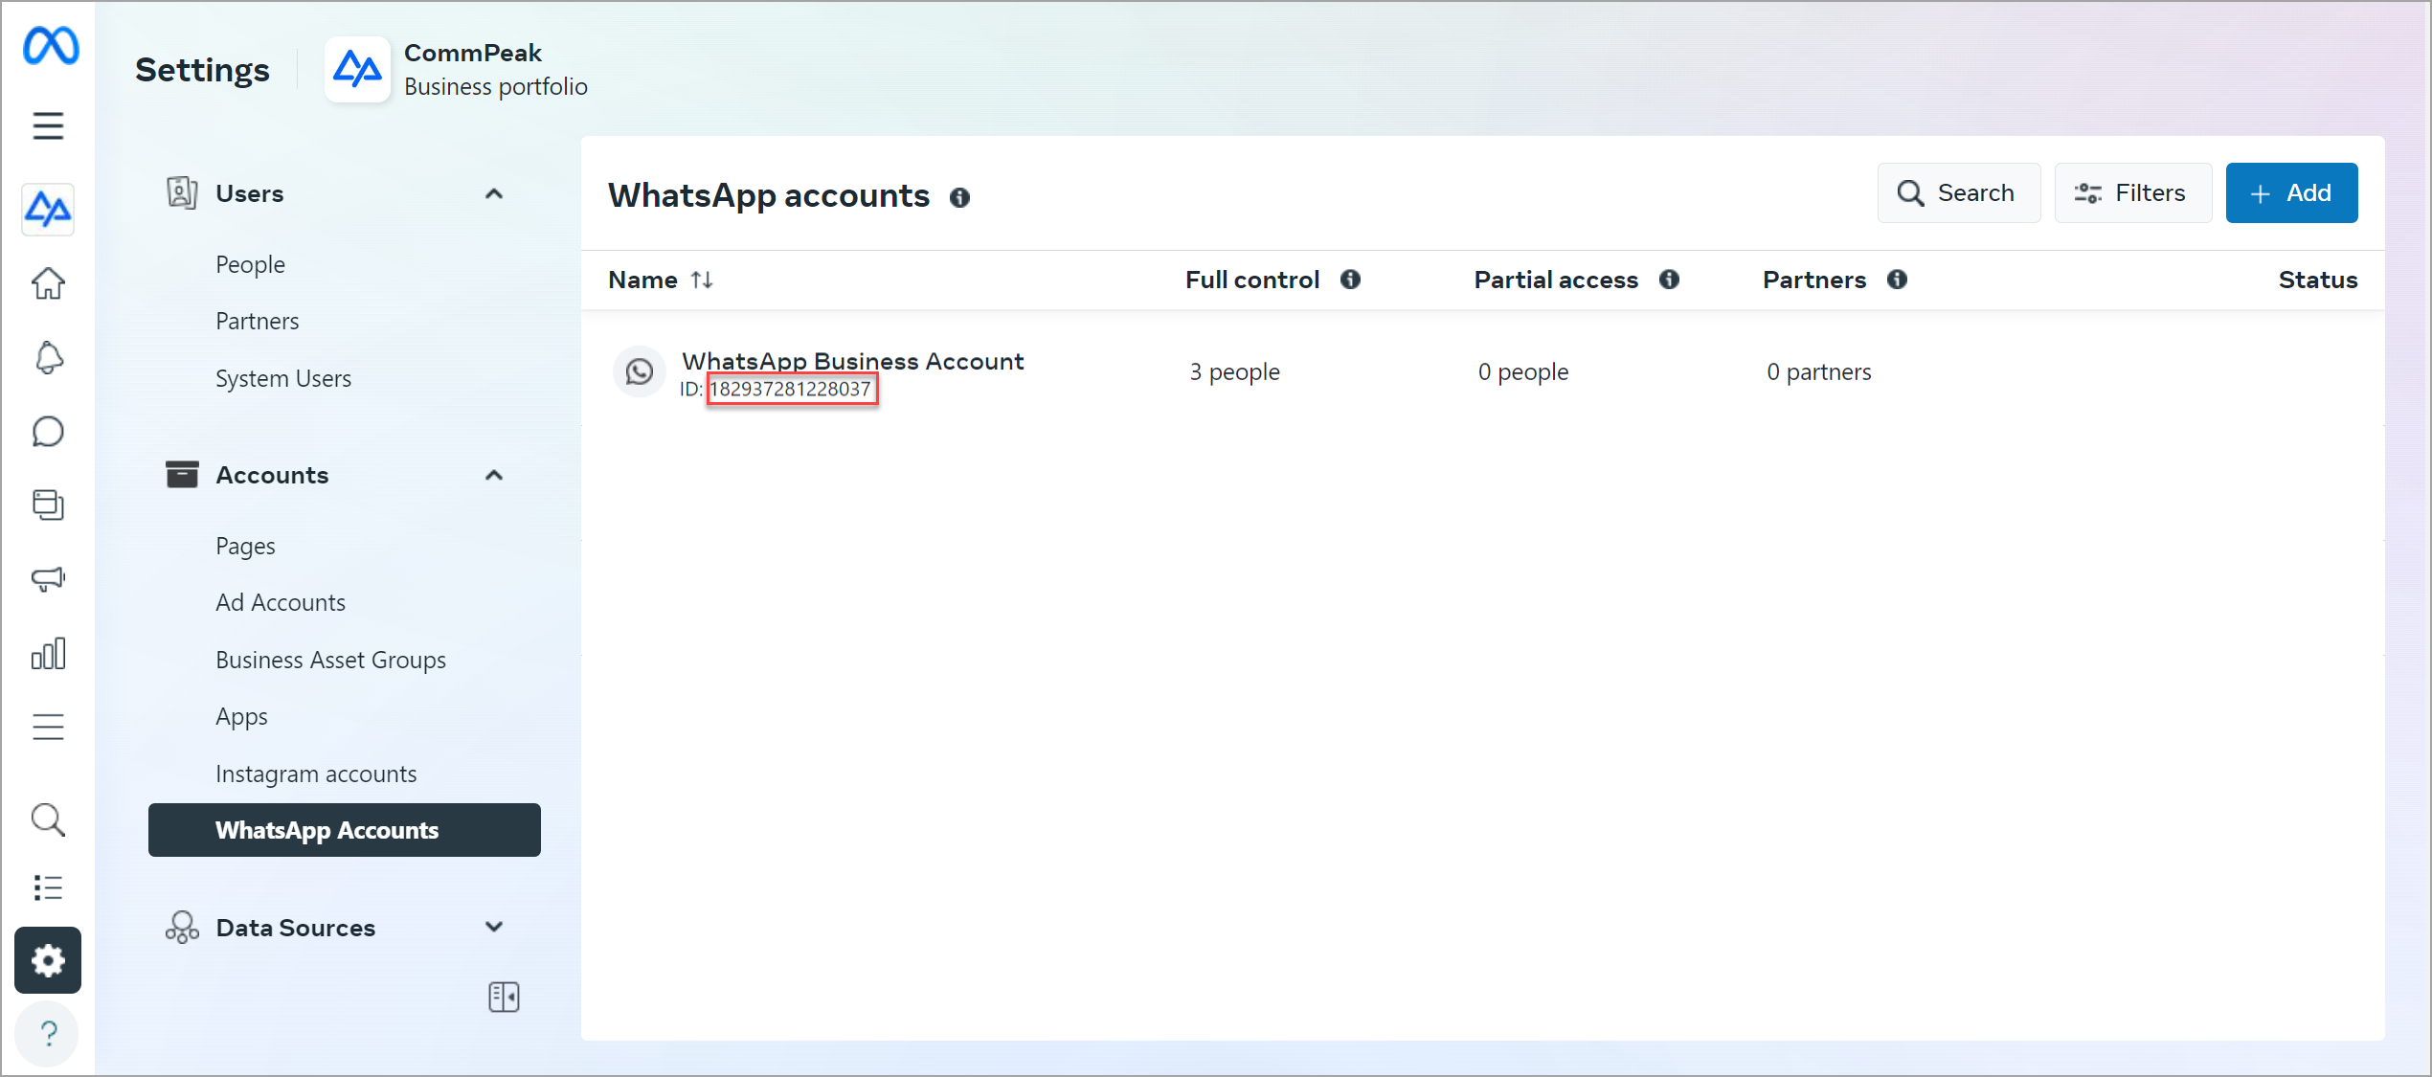This screenshot has height=1077, width=2432.
Task: Click the magnifier search icon in the left rail
Action: point(48,820)
